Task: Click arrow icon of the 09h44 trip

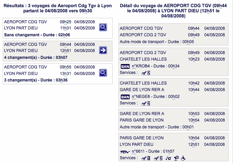Action: click(103, 50)
